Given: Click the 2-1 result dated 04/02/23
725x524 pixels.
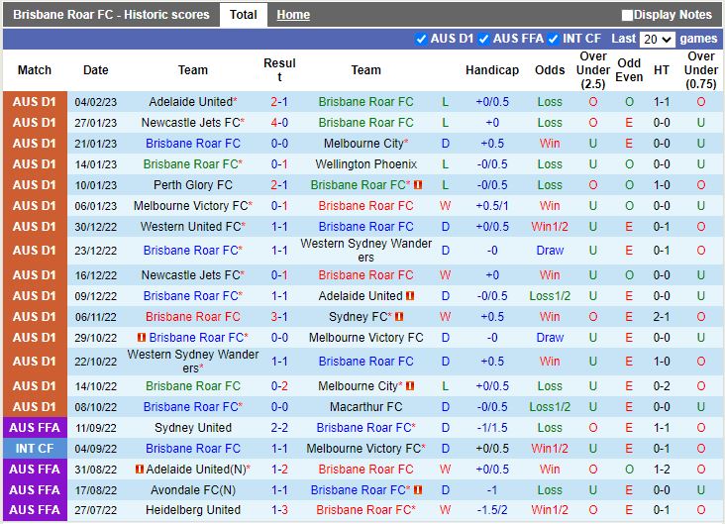Looking at the screenshot, I should point(279,102).
